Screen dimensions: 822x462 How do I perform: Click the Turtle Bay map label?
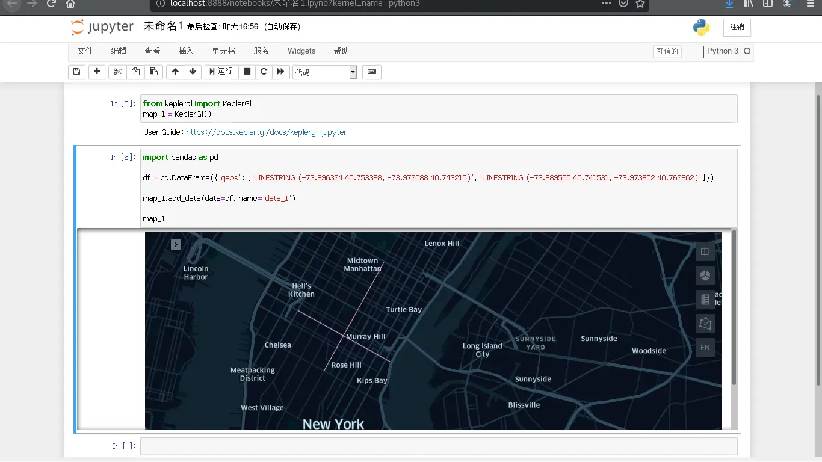(404, 310)
